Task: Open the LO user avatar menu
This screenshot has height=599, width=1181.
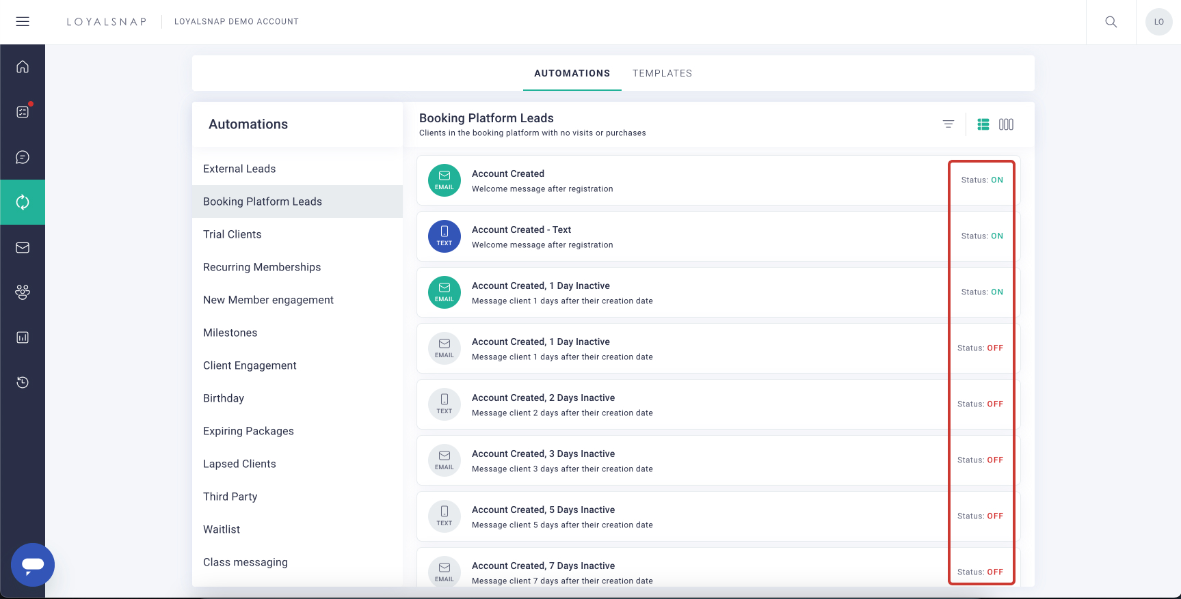Action: [1158, 22]
